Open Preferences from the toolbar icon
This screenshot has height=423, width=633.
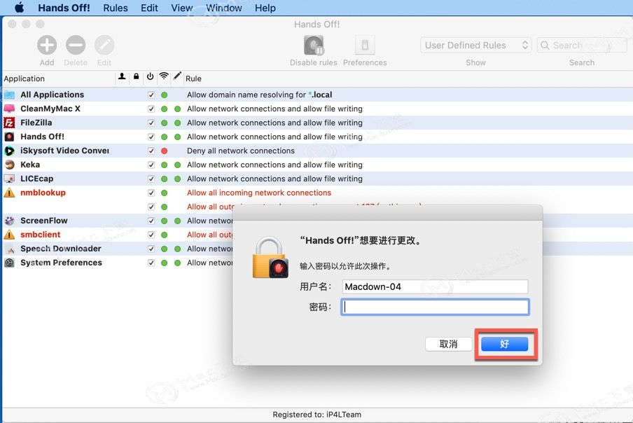[365, 45]
